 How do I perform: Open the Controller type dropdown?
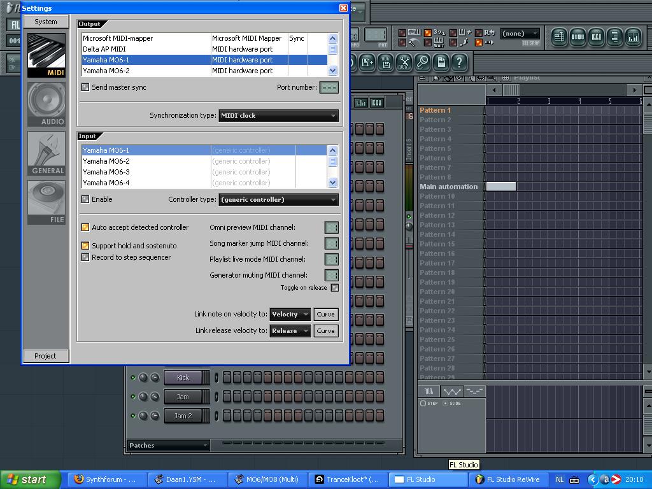click(279, 199)
